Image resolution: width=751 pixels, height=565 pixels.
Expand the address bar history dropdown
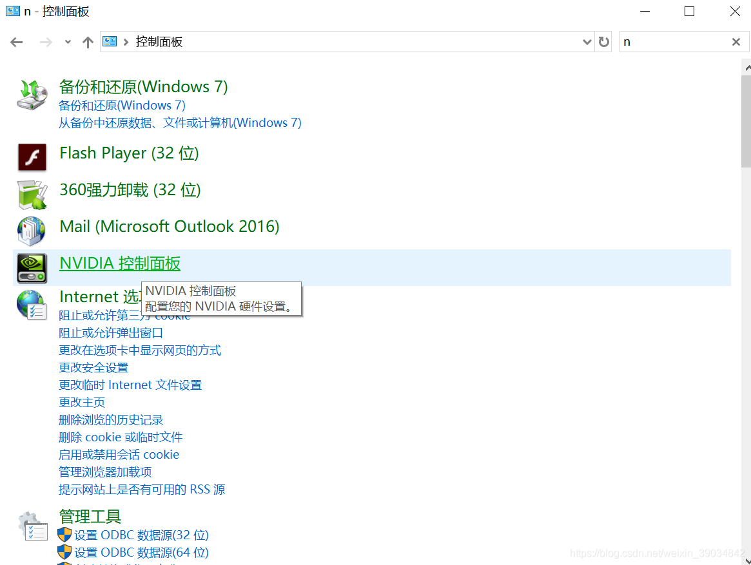[x=587, y=42]
